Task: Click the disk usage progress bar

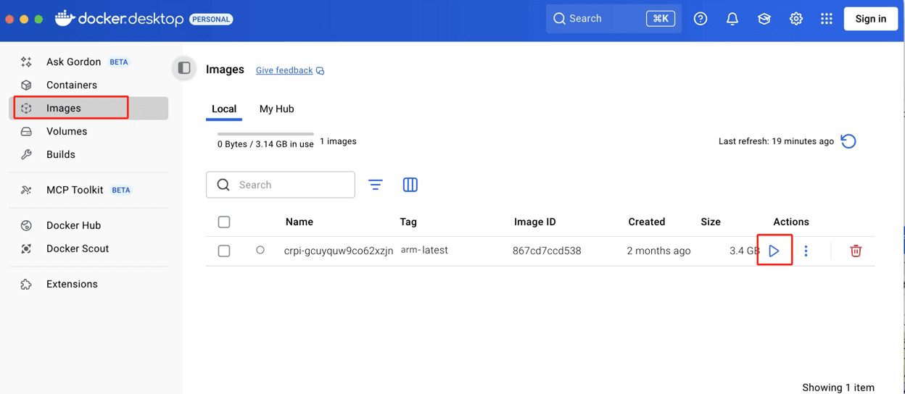Action: click(x=265, y=134)
